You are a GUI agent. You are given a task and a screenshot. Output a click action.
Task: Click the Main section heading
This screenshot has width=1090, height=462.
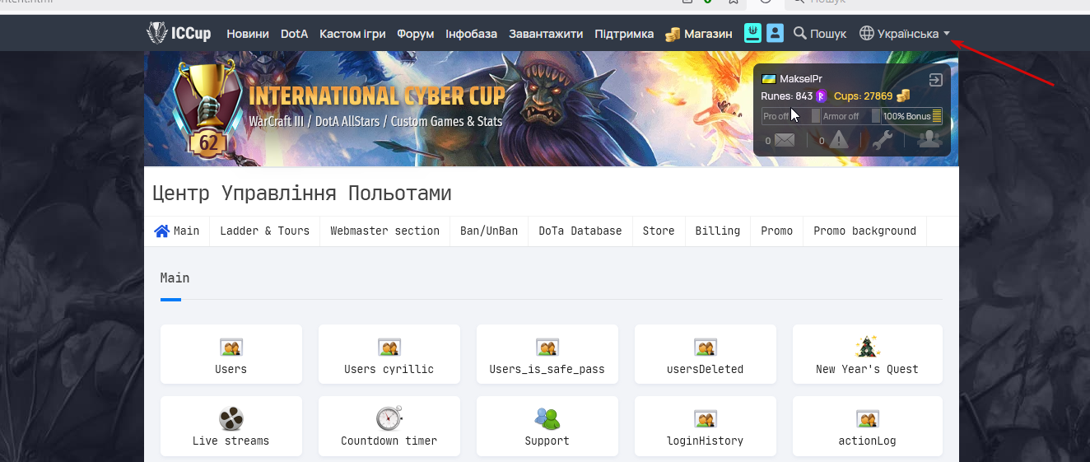pos(175,278)
